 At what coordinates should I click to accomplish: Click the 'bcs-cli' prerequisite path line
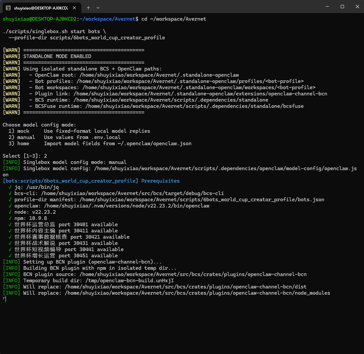pos(116,193)
